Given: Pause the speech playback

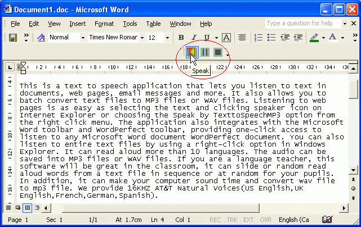Looking at the screenshot, I should [x=205, y=52].
